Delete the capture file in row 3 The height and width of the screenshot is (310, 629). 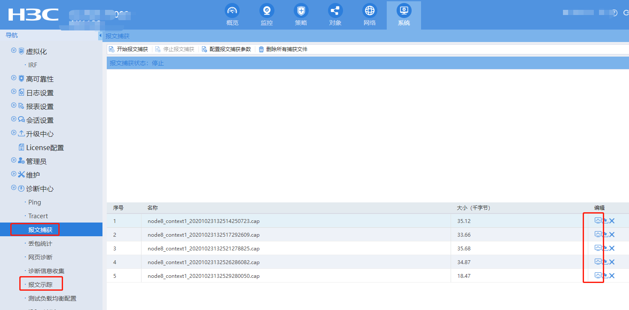click(x=612, y=248)
